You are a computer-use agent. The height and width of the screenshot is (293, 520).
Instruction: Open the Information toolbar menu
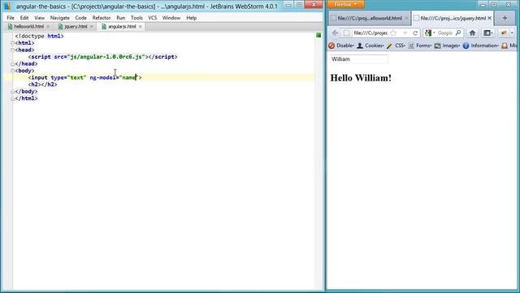point(480,46)
